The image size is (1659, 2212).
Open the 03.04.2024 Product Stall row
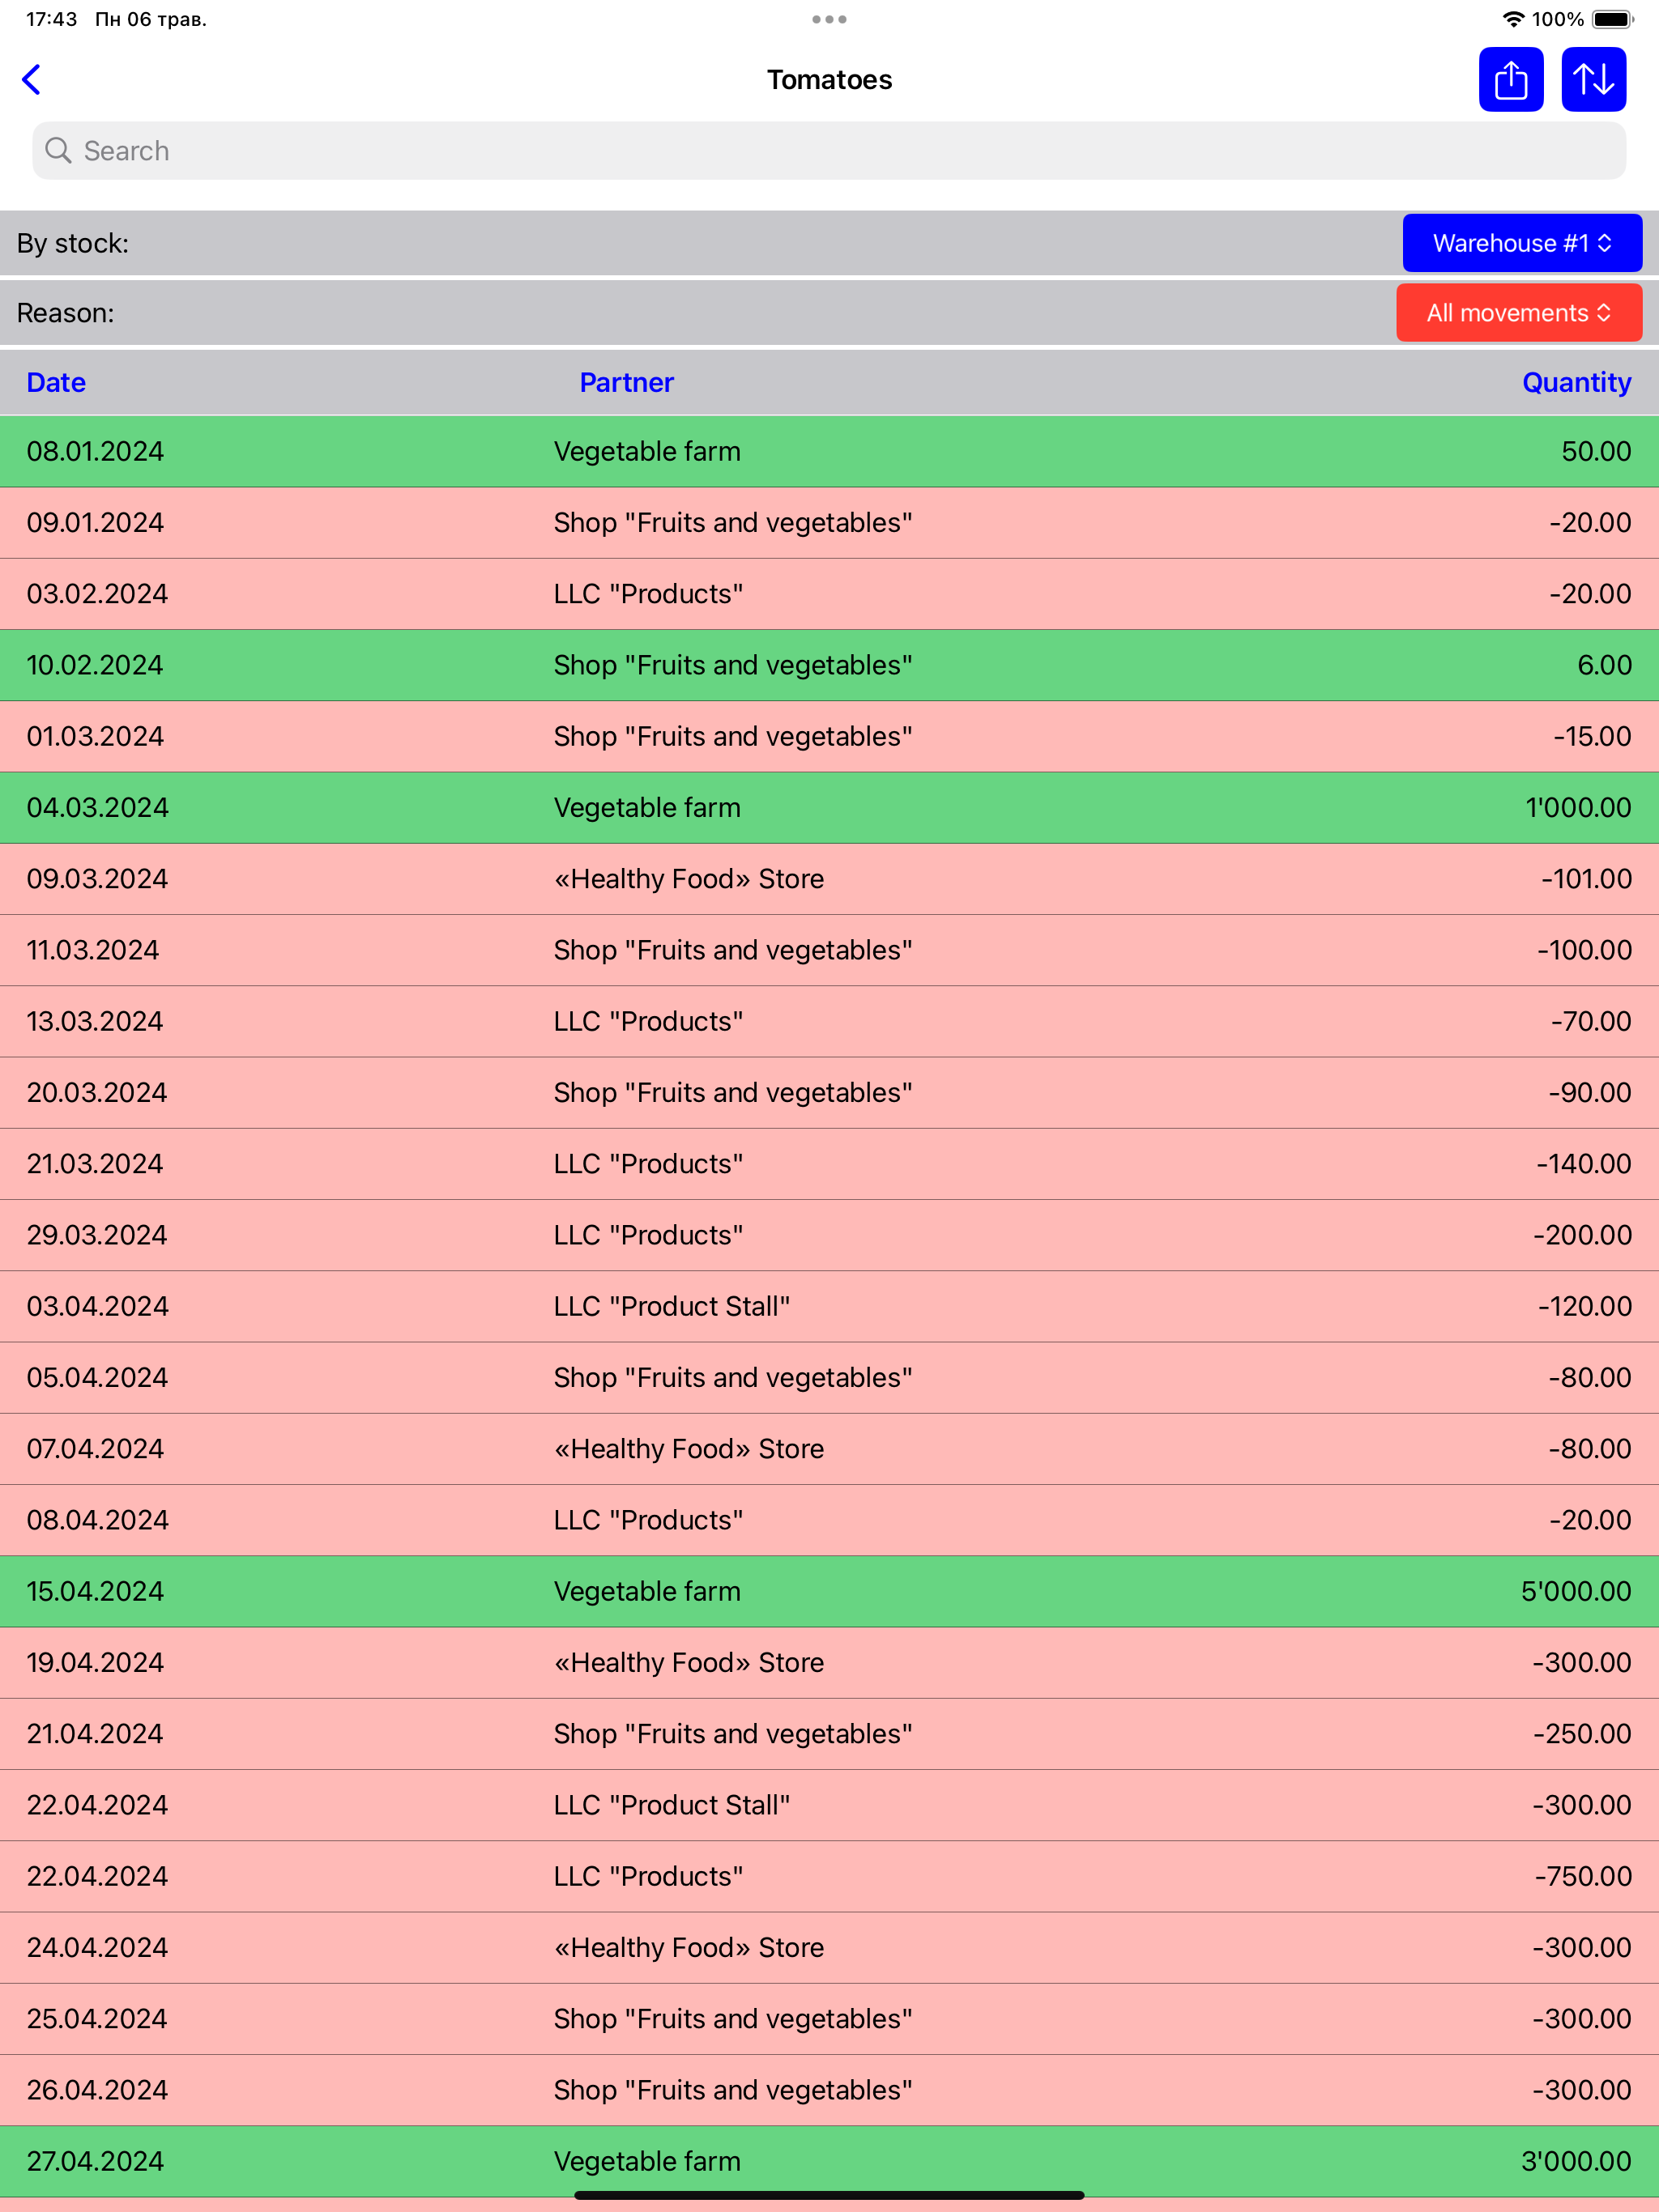(x=829, y=1307)
